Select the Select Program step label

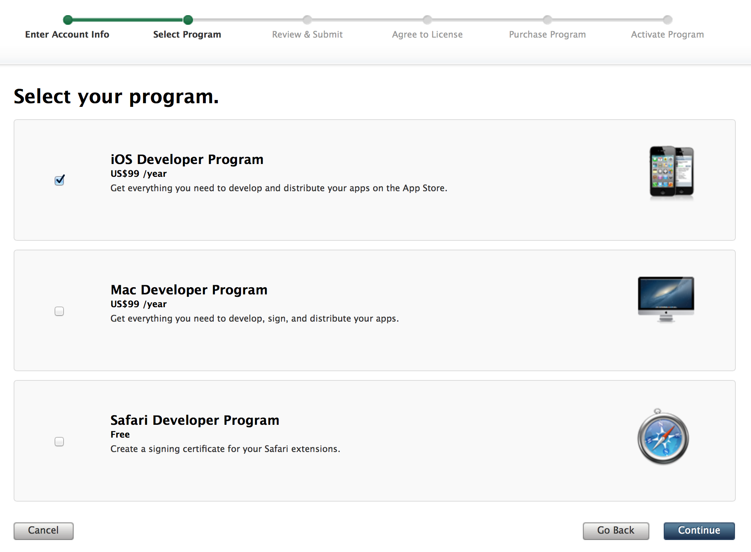coord(187,34)
